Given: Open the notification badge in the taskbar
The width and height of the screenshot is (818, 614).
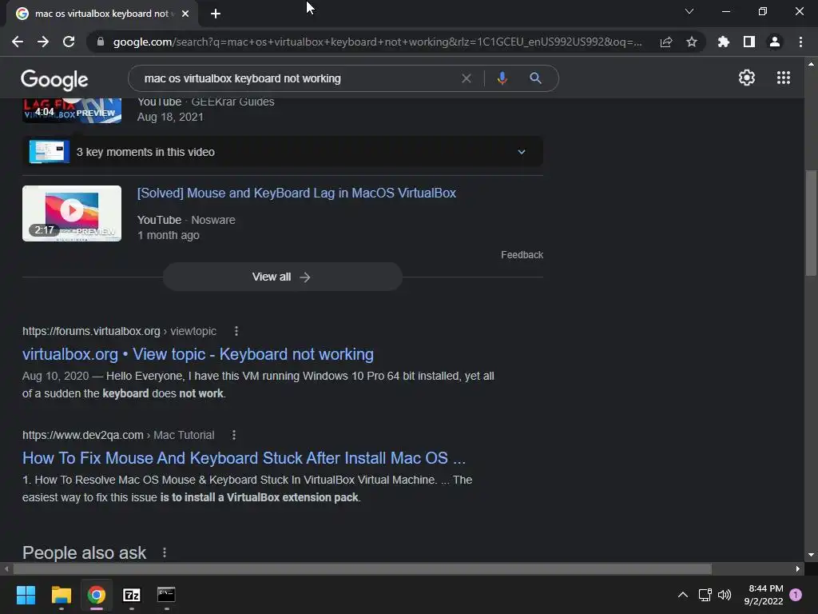Looking at the screenshot, I should click(796, 595).
